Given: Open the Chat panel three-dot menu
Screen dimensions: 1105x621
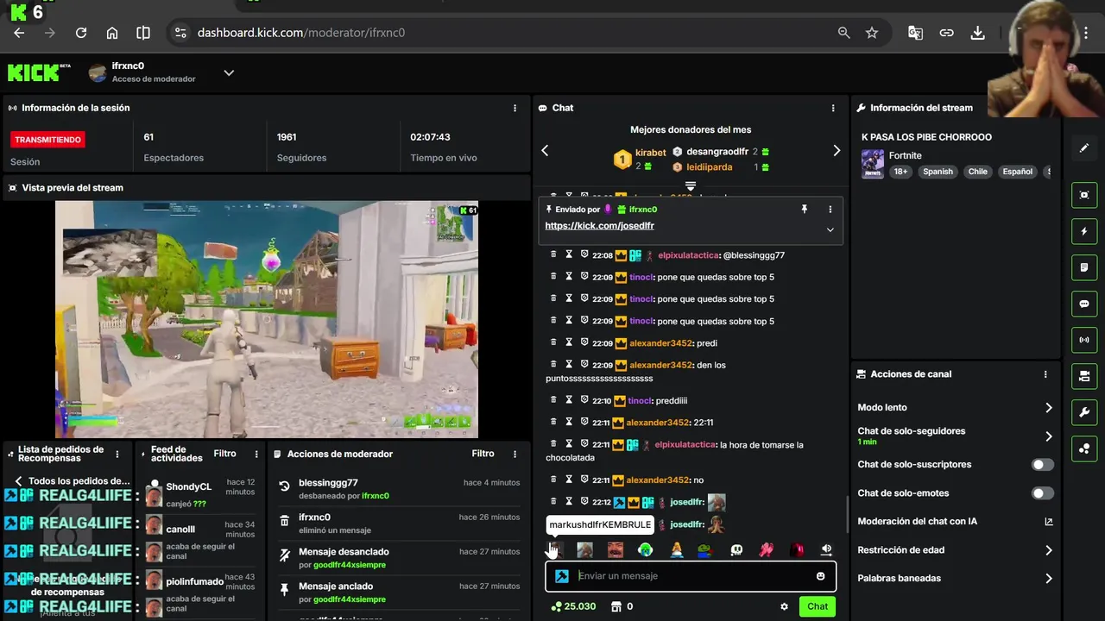Looking at the screenshot, I should (833, 109).
